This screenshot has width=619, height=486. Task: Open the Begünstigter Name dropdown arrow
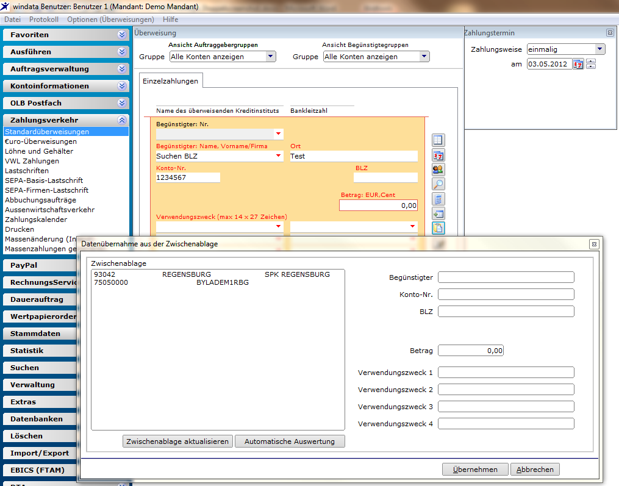278,156
